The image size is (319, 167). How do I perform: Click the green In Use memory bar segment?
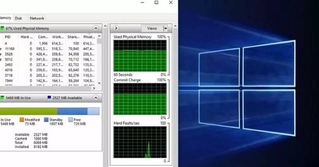28,111
